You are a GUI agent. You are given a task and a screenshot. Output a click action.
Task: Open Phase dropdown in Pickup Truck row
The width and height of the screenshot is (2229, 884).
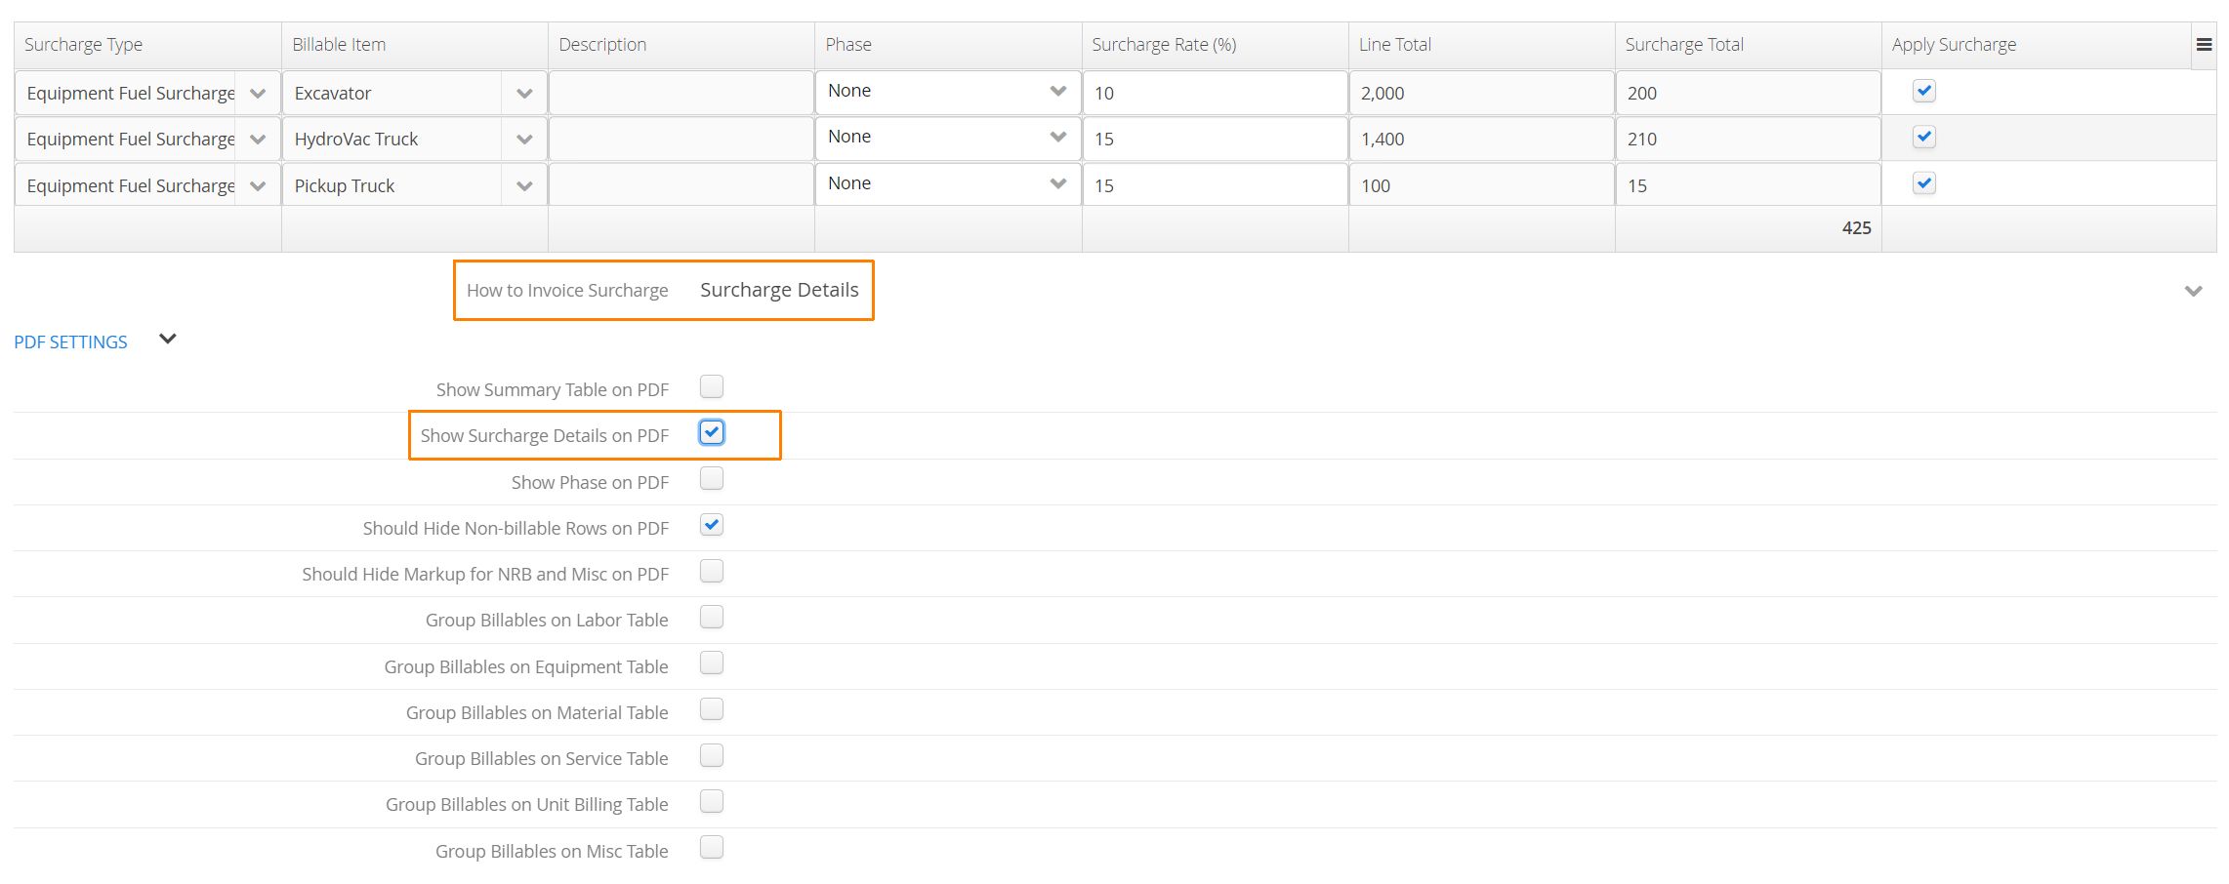coord(1057,183)
